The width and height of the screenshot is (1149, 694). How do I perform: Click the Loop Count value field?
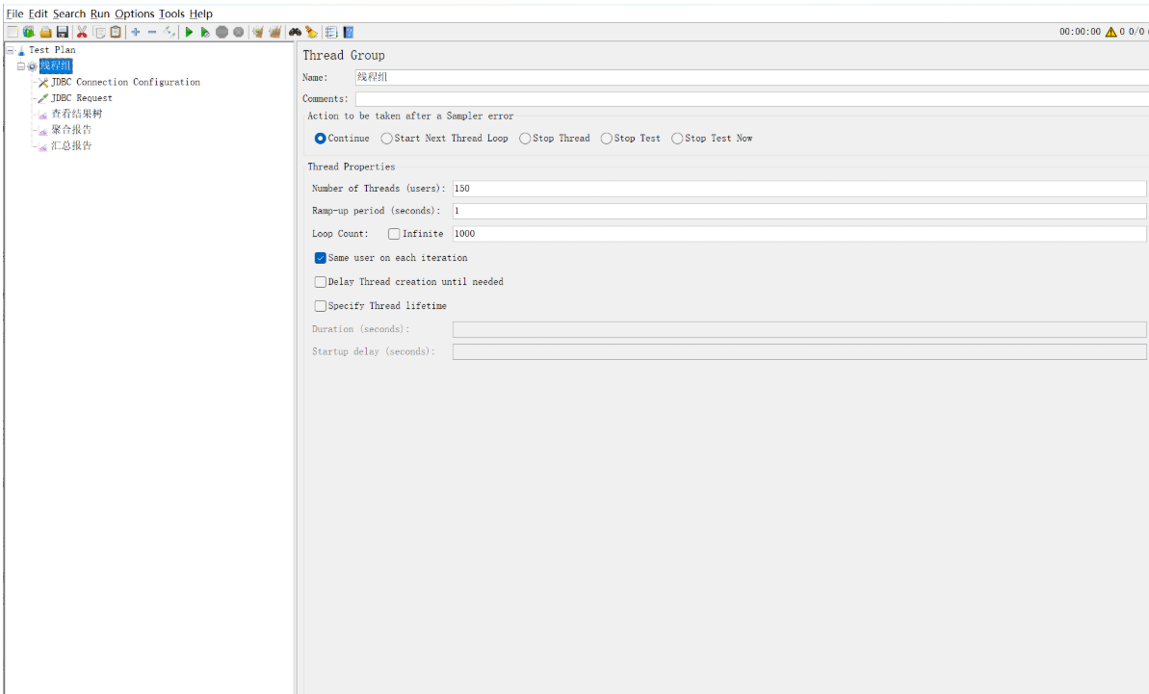click(x=799, y=234)
